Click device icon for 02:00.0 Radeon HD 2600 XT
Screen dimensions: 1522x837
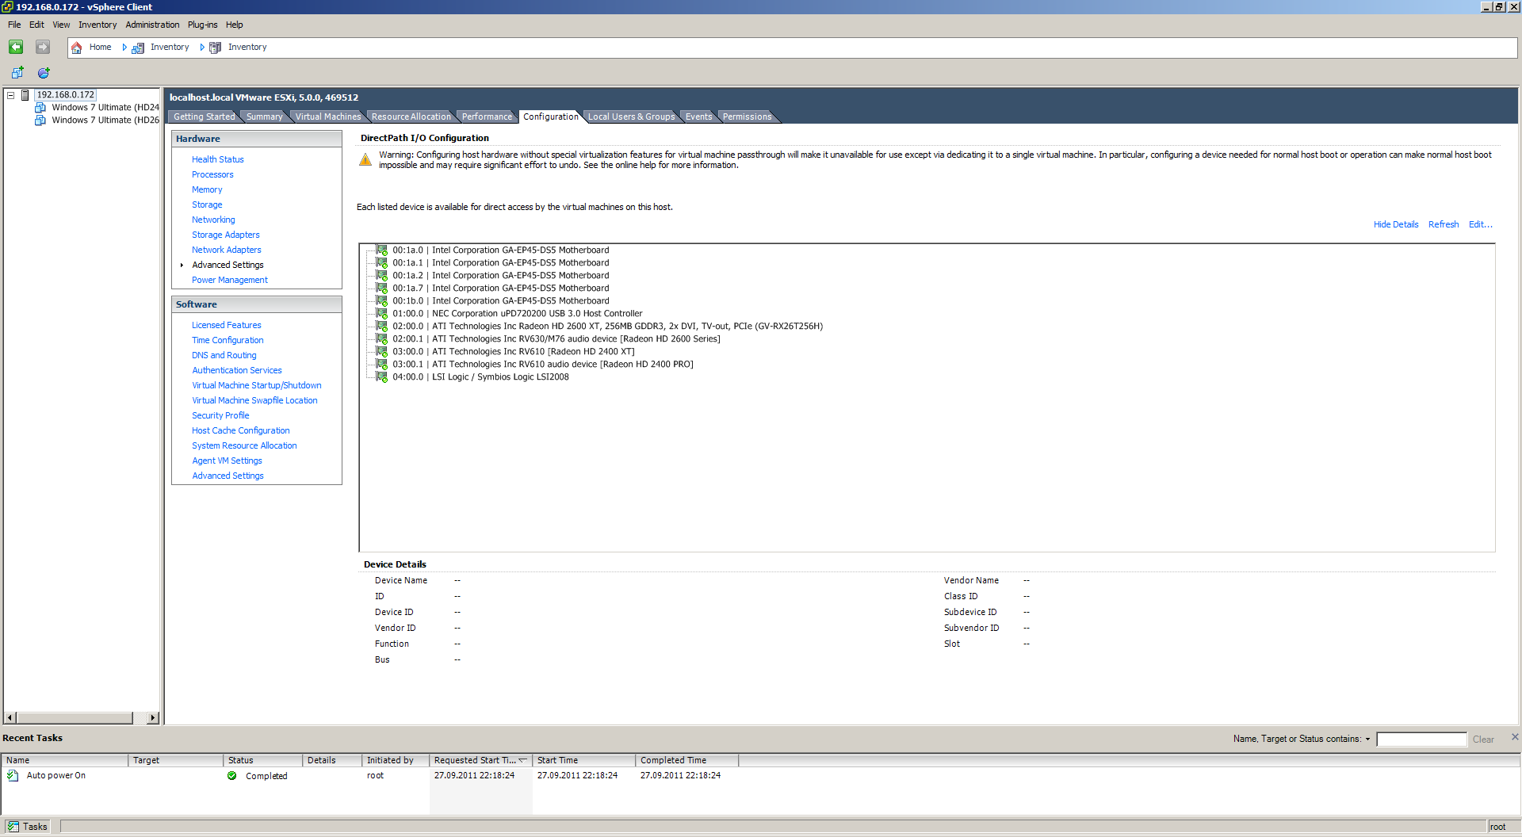(x=382, y=327)
